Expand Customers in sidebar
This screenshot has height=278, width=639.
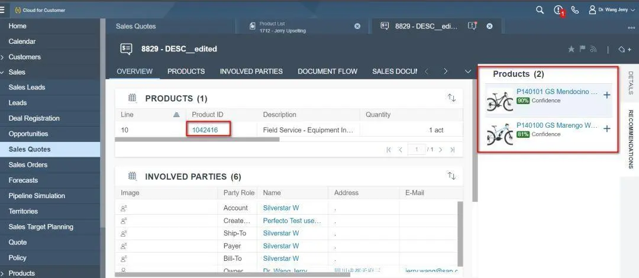[2, 57]
